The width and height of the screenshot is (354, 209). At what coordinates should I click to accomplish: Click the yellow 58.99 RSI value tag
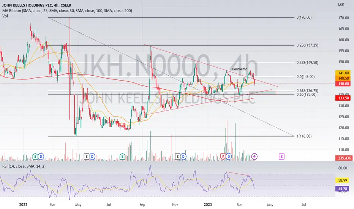343,180
